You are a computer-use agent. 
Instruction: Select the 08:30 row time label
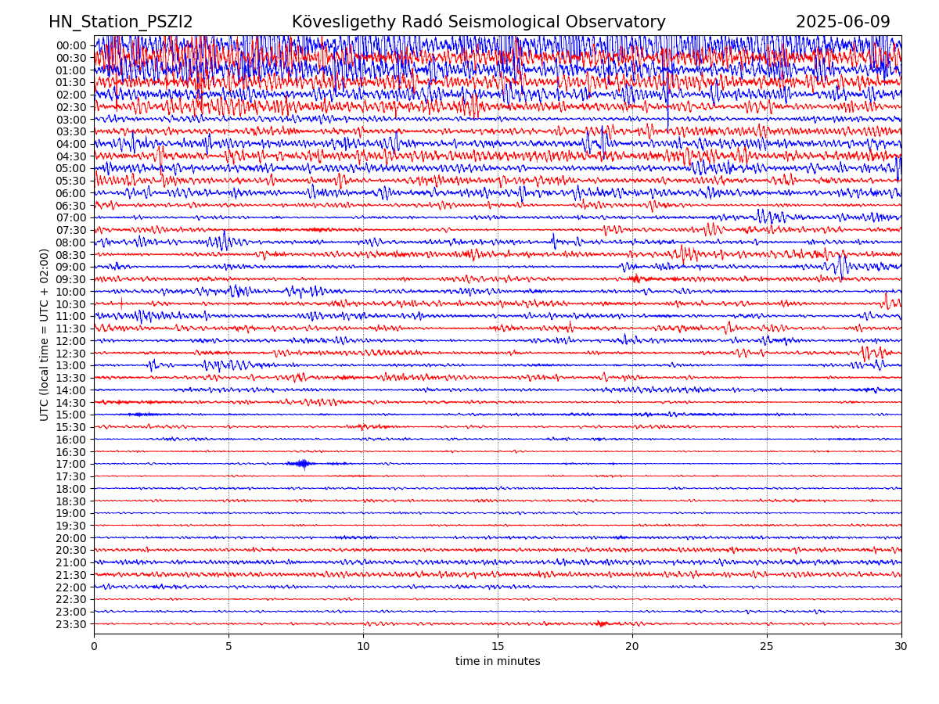(x=70, y=255)
